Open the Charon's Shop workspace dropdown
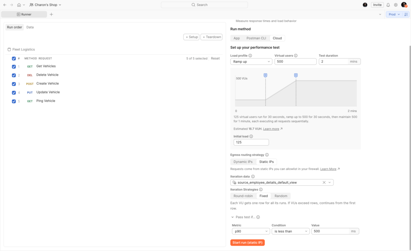411x251 pixels. coord(45,5)
